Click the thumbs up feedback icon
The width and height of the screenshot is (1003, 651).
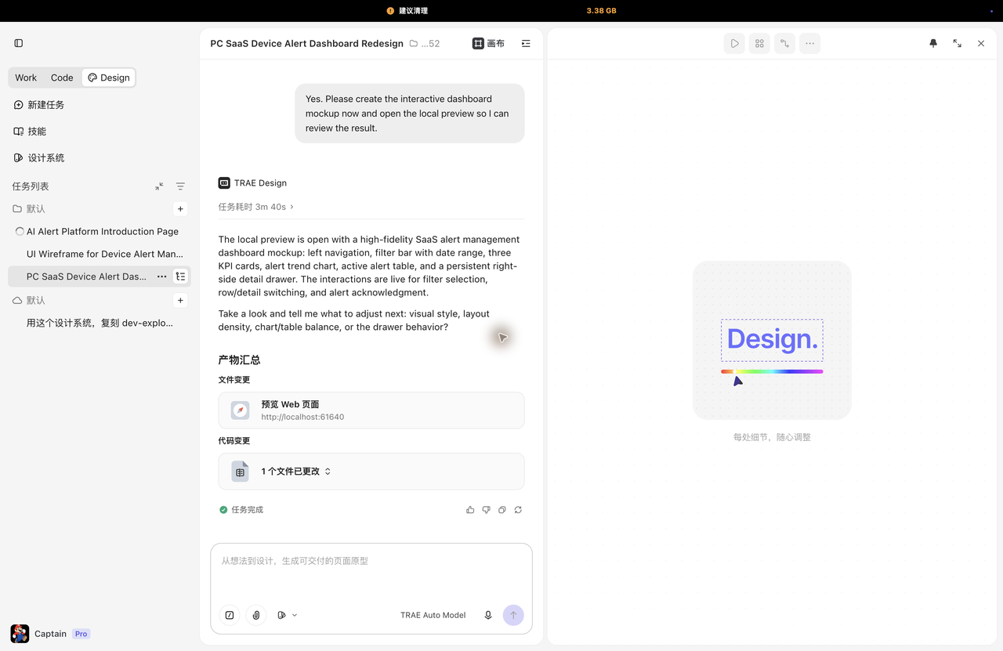pyautogui.click(x=470, y=510)
